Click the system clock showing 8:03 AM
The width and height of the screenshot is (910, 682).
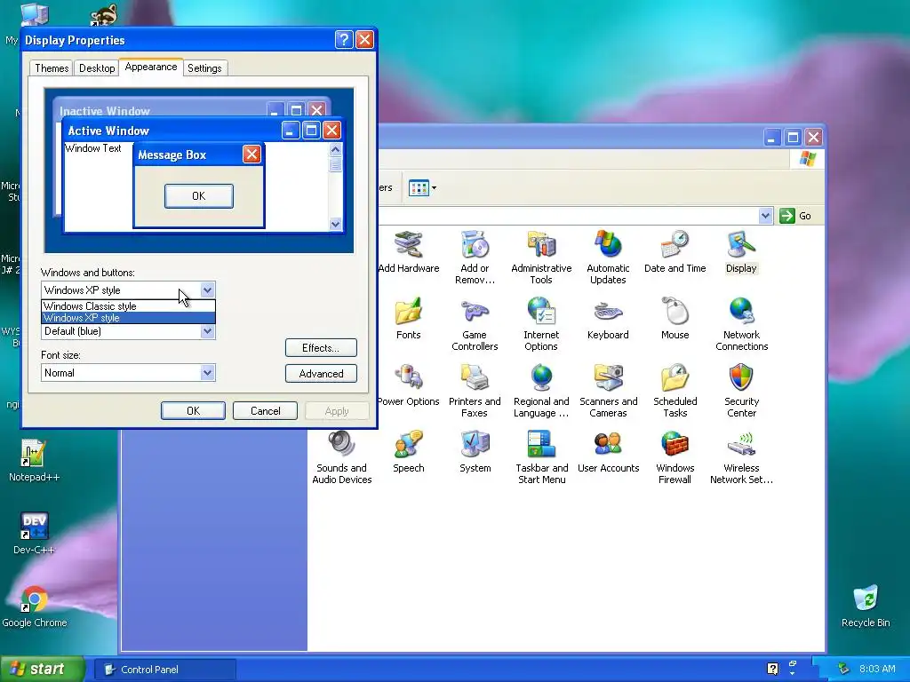(877, 669)
